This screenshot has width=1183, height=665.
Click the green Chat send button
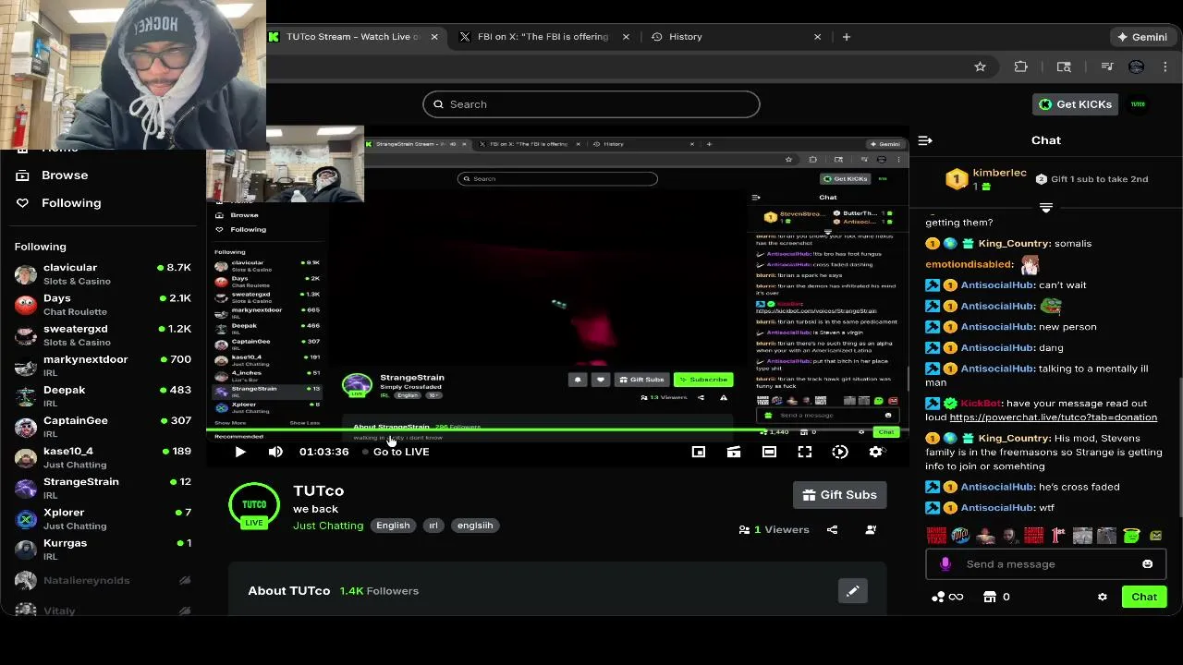[x=1144, y=597]
